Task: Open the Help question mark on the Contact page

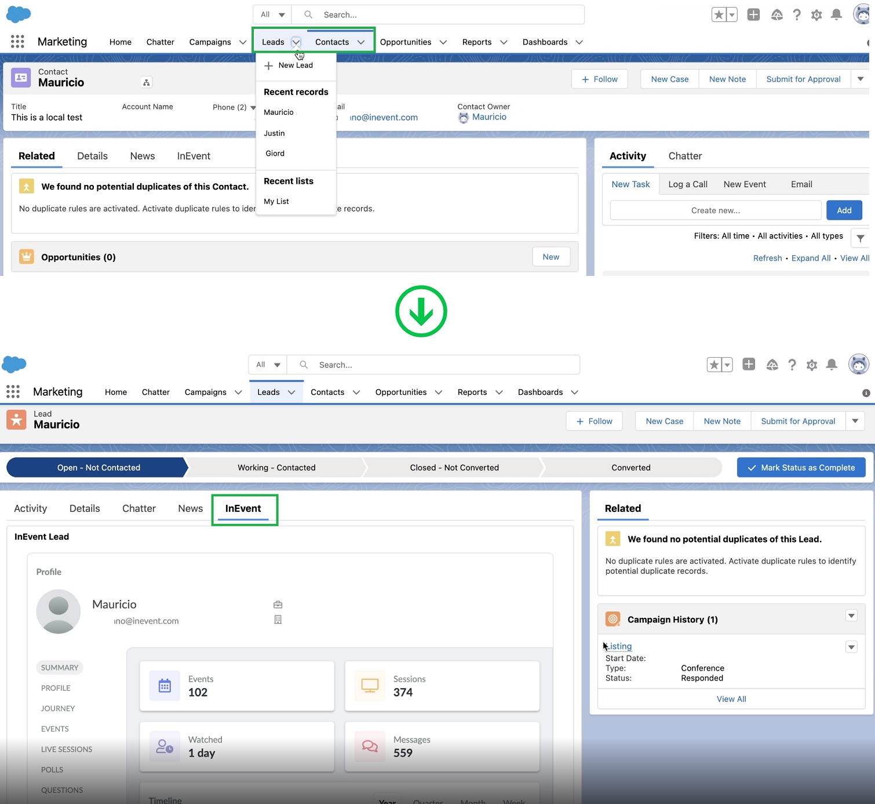Action: pyautogui.click(x=797, y=14)
